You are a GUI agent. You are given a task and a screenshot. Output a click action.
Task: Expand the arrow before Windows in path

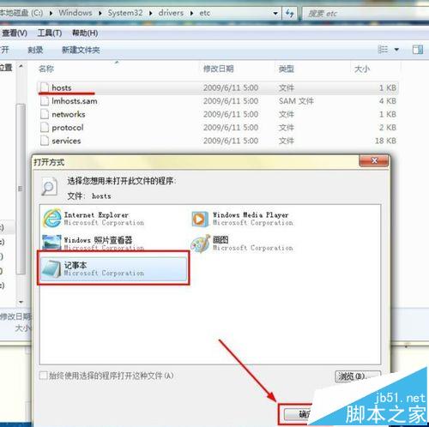pyautogui.click(x=51, y=13)
